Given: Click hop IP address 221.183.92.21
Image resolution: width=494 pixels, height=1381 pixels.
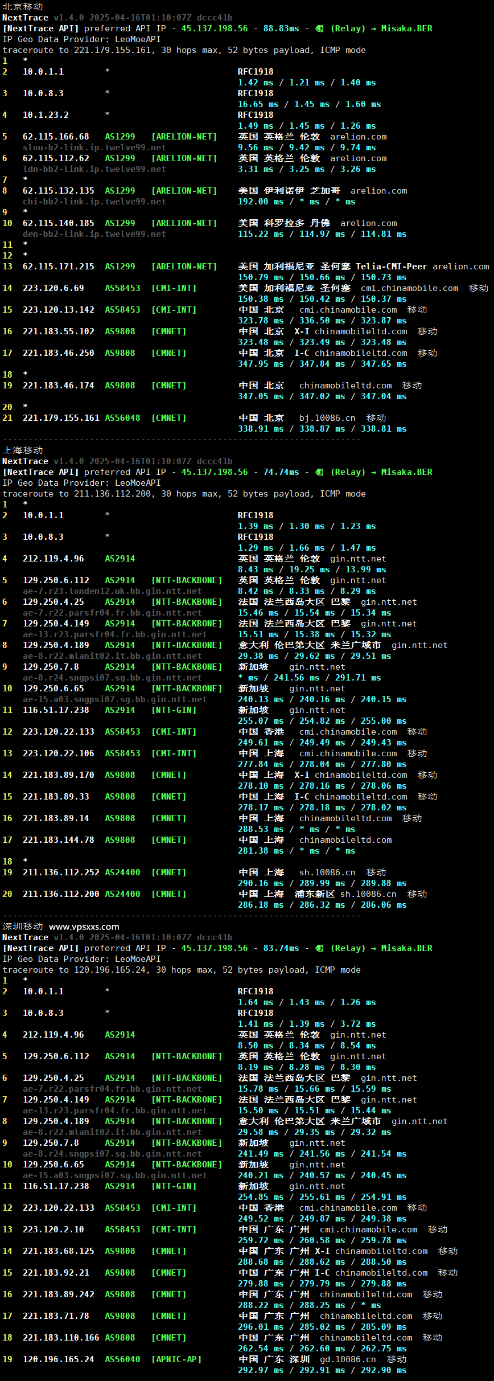Looking at the screenshot, I should pos(56,1273).
